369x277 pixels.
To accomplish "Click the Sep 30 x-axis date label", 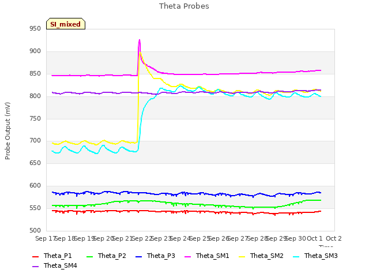I will pyautogui.click(x=296, y=238).
